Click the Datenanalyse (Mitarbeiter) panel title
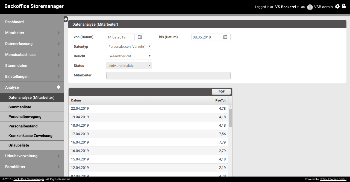The width and height of the screenshot is (350, 182). [x=95, y=24]
